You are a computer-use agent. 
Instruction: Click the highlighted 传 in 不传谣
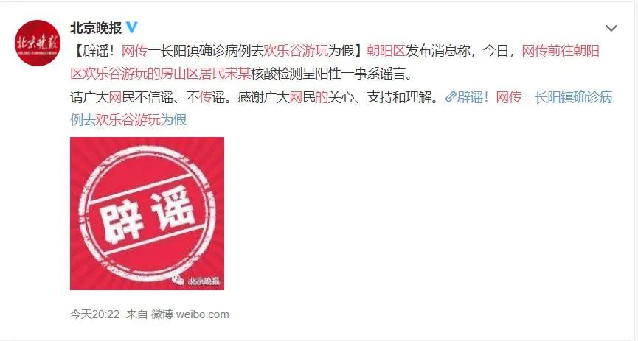206,97
